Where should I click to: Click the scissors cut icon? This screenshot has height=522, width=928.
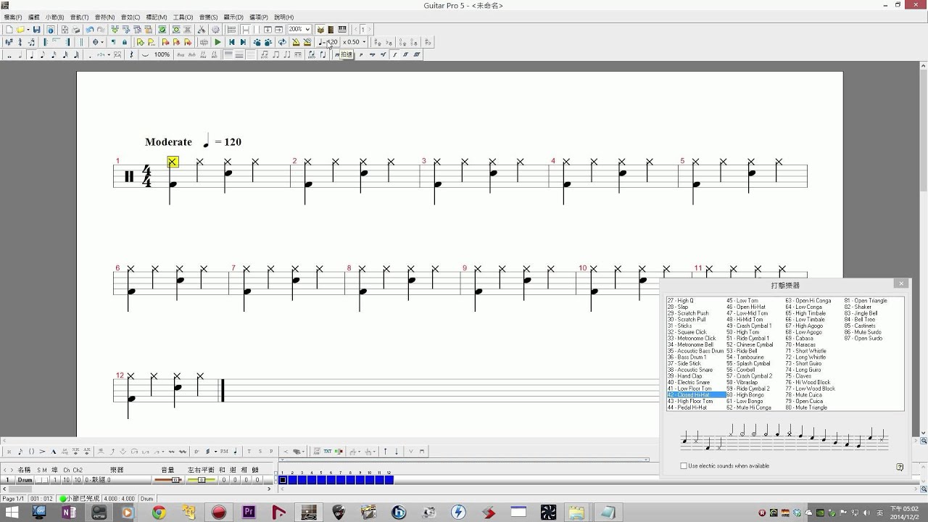coord(202,30)
